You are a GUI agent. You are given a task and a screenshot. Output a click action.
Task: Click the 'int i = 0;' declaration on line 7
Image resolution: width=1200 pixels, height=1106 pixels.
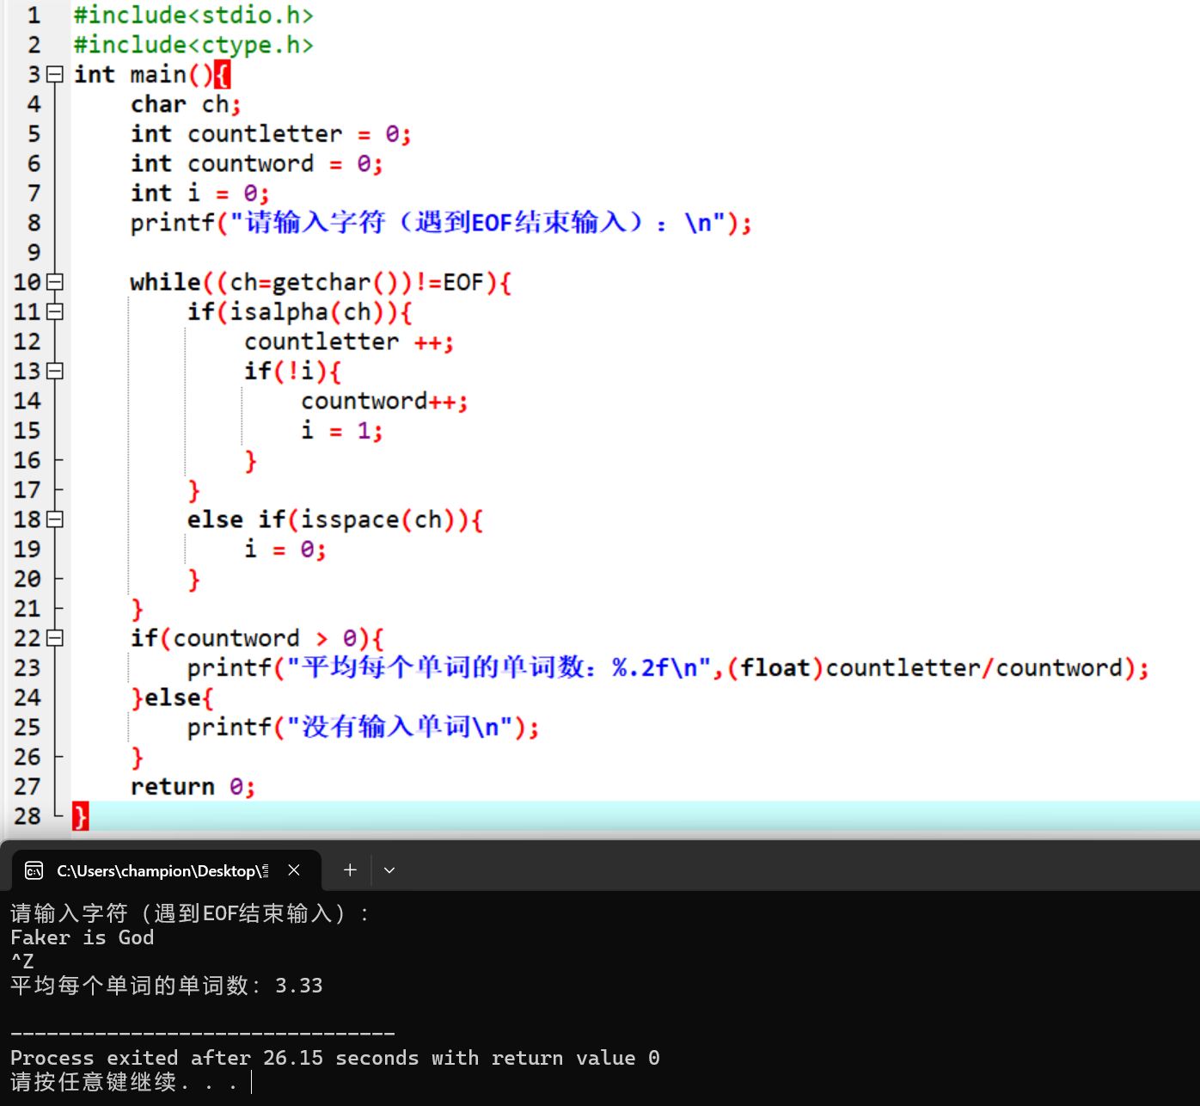tap(199, 194)
